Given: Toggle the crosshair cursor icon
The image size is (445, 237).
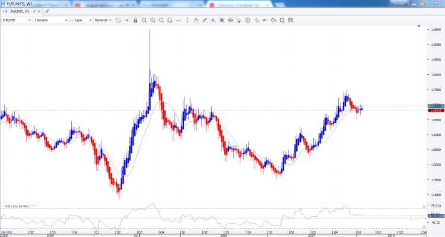Looking at the screenshot, I should pyautogui.click(x=256, y=20).
